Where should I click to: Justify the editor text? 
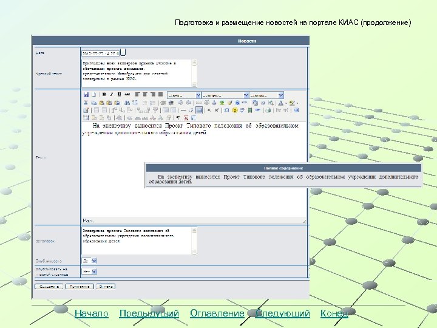pos(160,94)
